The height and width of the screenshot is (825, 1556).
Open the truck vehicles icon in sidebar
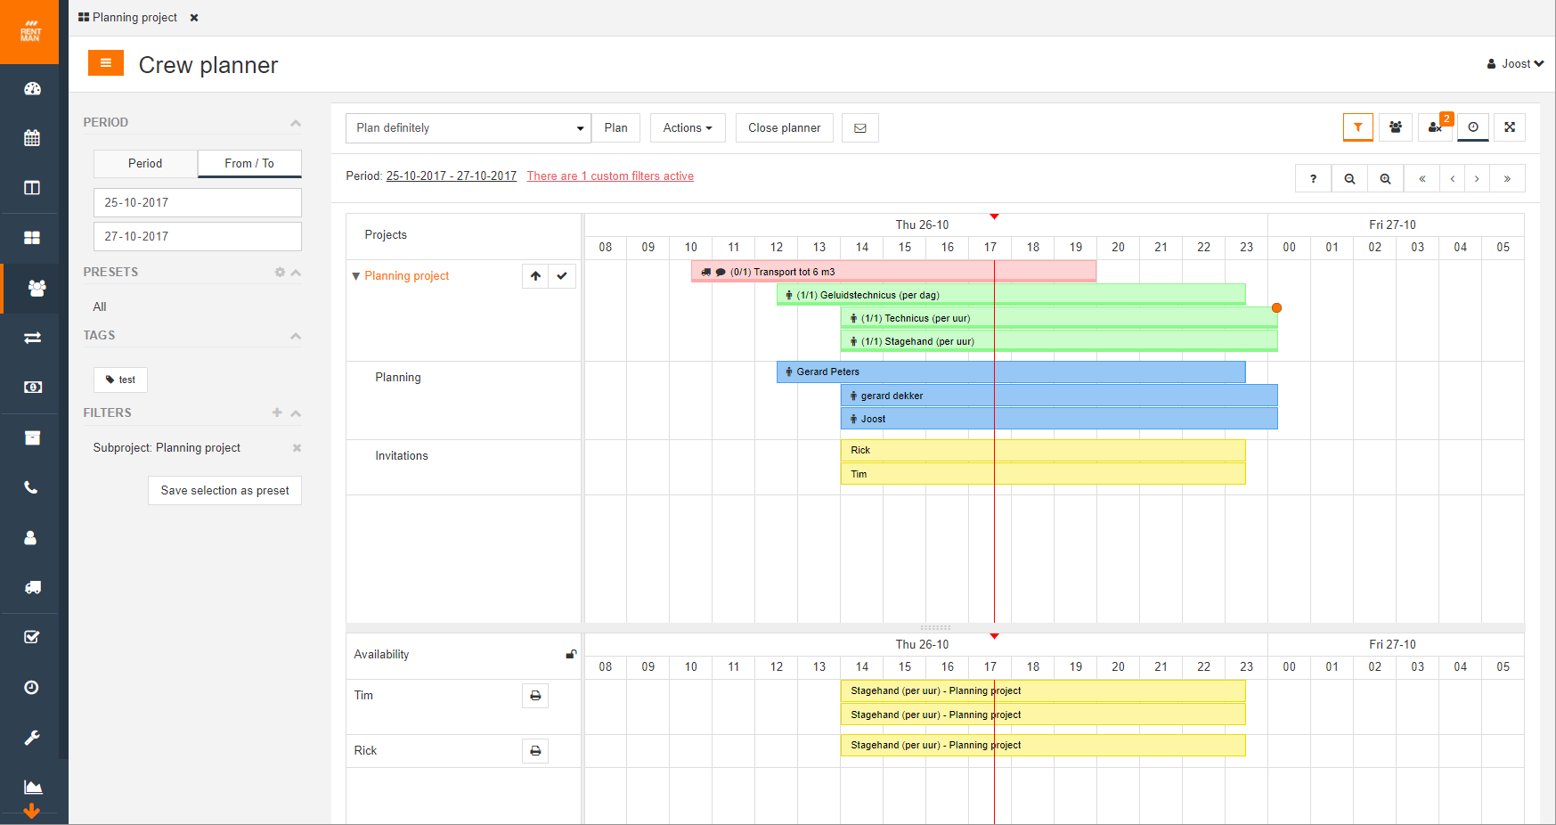pyautogui.click(x=32, y=587)
